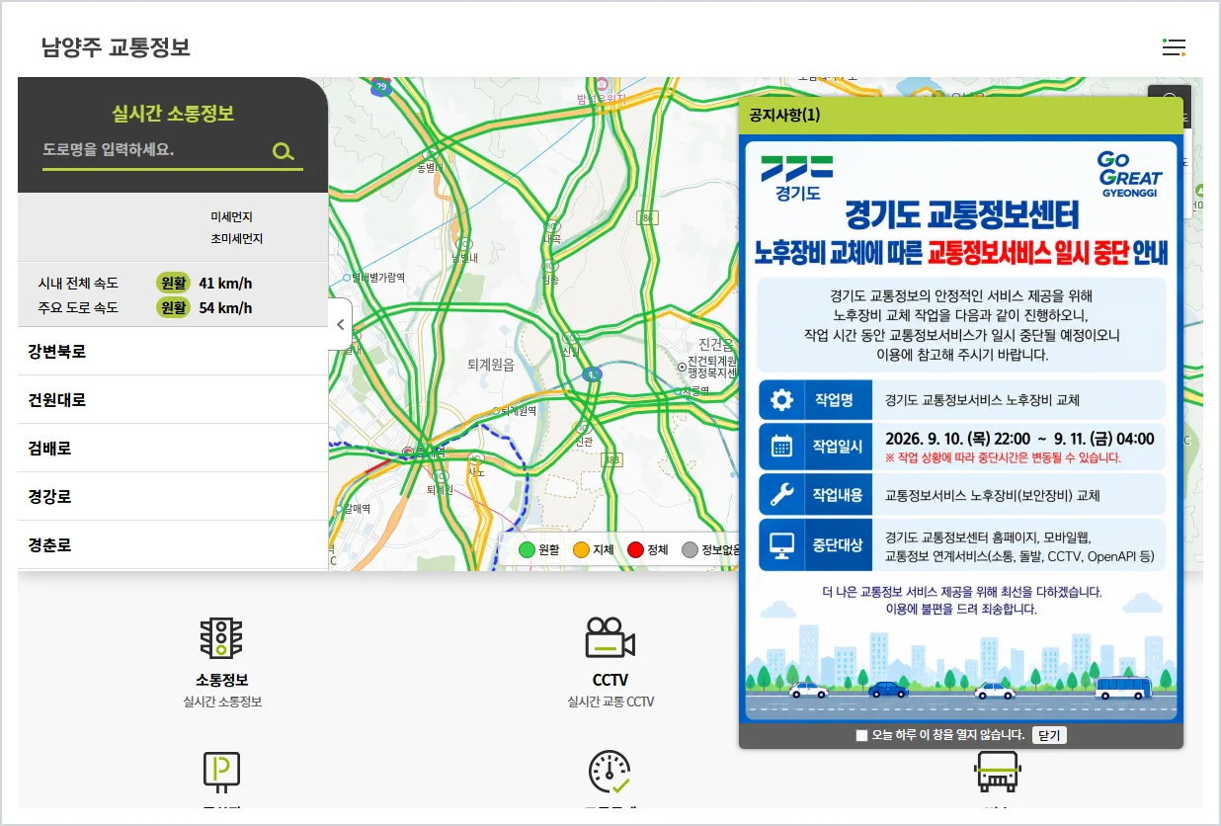Image resolution: width=1221 pixels, height=826 pixels.
Task: Click the 퇴계원읍 label on the map
Action: (491, 365)
